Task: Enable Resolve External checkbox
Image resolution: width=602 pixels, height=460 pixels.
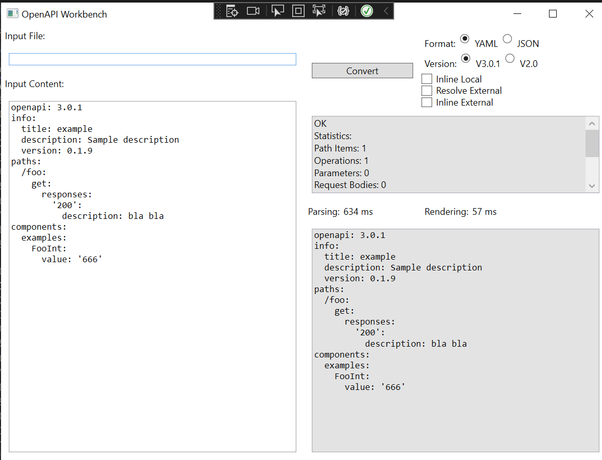Action: (427, 91)
